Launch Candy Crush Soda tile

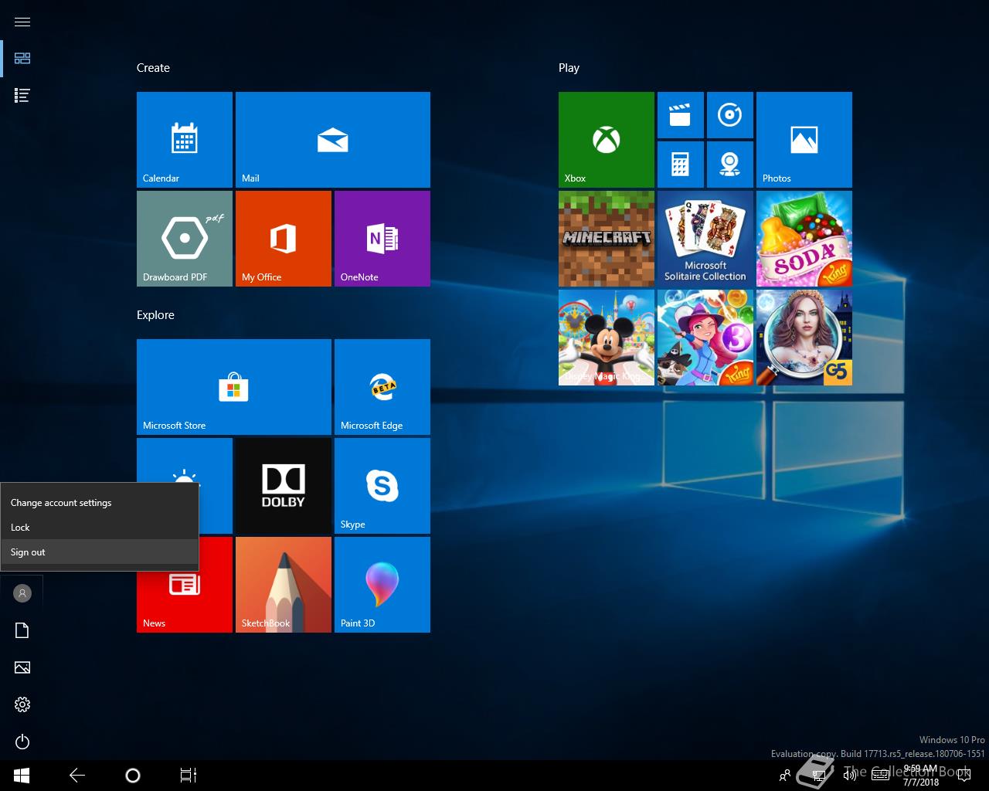(804, 239)
